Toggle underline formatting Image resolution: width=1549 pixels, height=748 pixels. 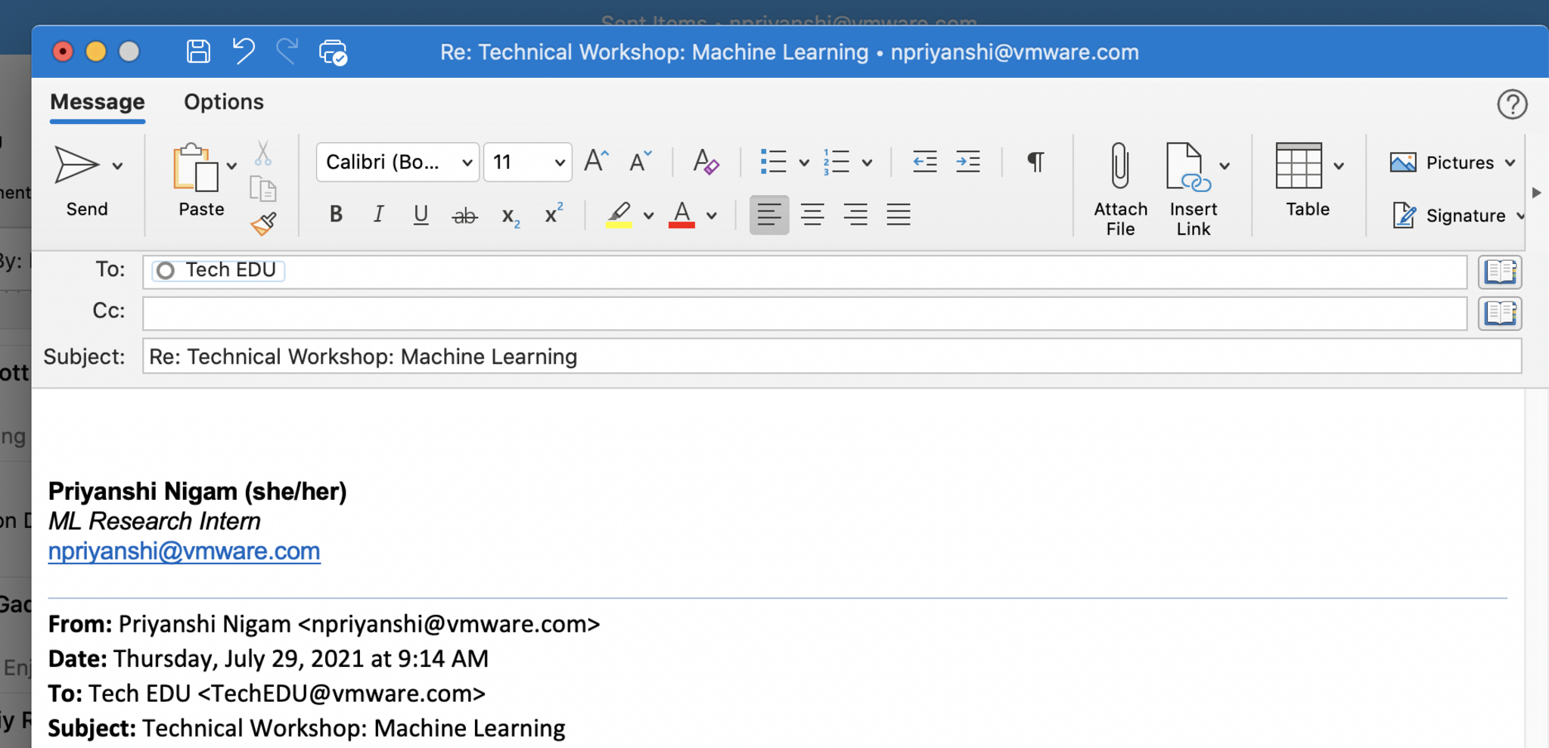(421, 215)
